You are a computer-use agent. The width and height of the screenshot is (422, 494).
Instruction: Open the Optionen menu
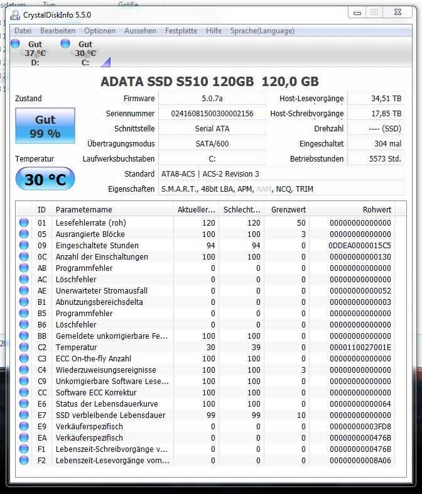[100, 31]
